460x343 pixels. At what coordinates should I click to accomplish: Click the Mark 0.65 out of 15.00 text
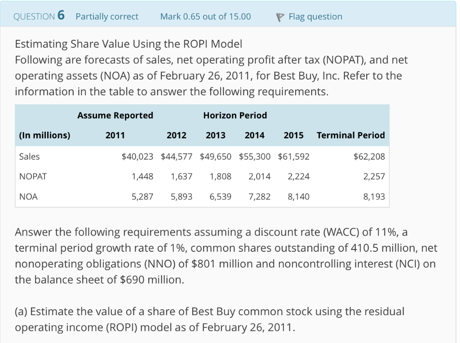point(205,16)
